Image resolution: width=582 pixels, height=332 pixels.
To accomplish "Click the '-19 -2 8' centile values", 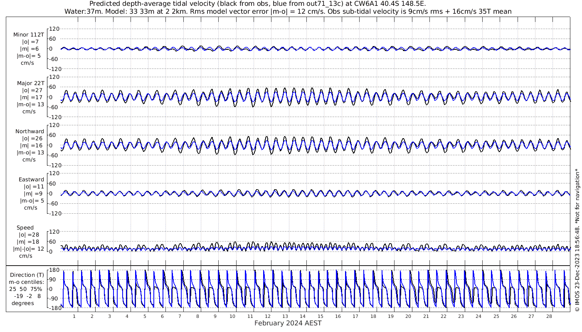I will point(27,296).
